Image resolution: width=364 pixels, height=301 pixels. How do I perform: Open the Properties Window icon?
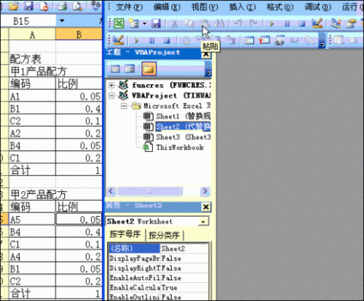click(x=351, y=23)
